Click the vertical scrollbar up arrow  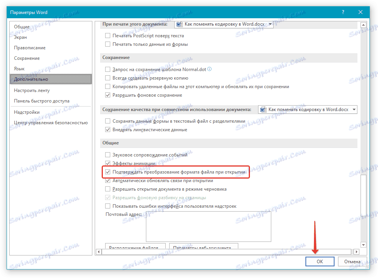363,24
